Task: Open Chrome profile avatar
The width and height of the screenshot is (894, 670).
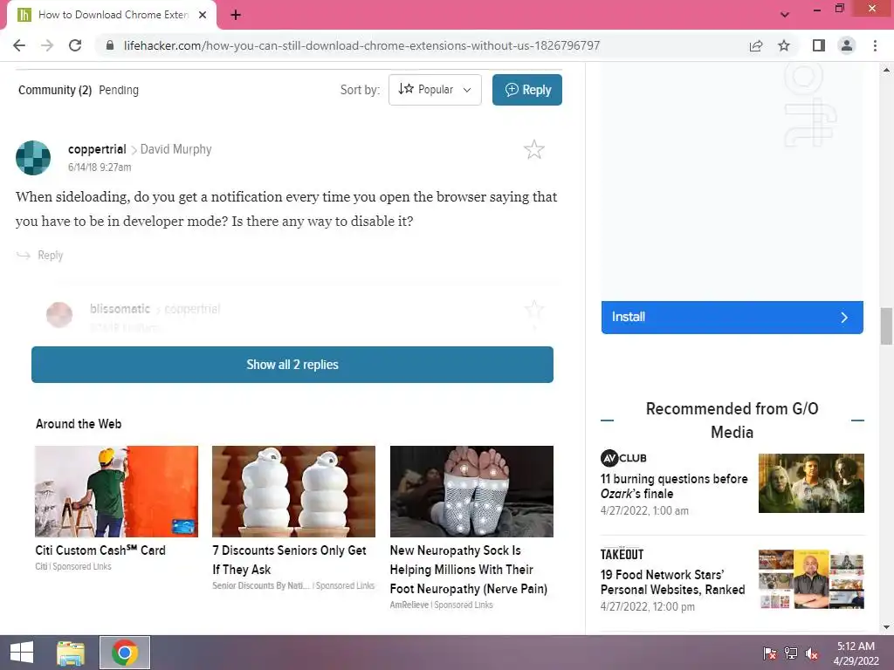Action: tap(847, 45)
